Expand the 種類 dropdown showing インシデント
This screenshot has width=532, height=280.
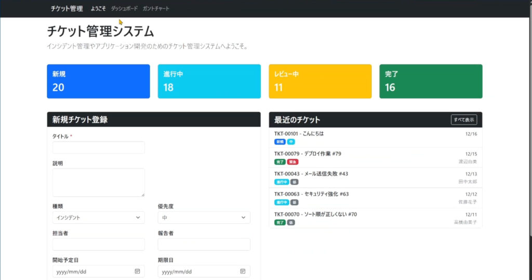98,218
